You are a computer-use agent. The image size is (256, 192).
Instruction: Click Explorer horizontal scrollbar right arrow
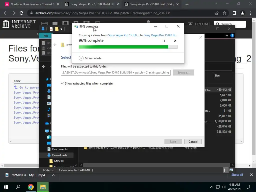pos(233,165)
